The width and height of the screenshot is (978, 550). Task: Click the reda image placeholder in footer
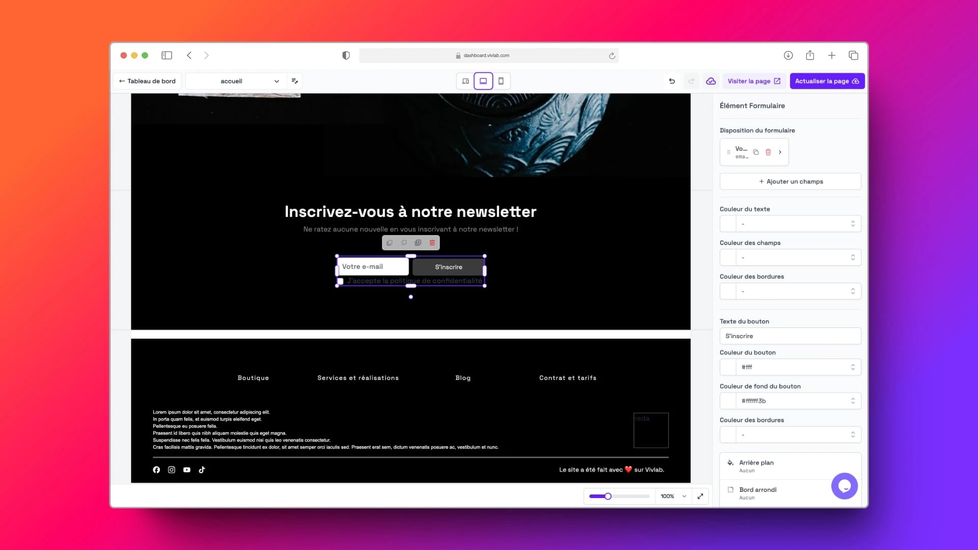[x=651, y=430]
